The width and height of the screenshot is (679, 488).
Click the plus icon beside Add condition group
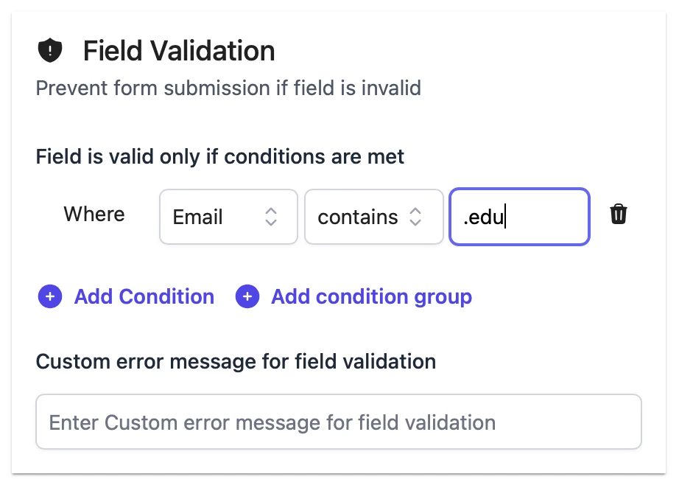[247, 296]
